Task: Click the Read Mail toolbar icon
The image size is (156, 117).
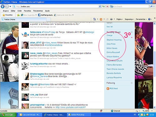Action: pyautogui.click(x=107, y=19)
